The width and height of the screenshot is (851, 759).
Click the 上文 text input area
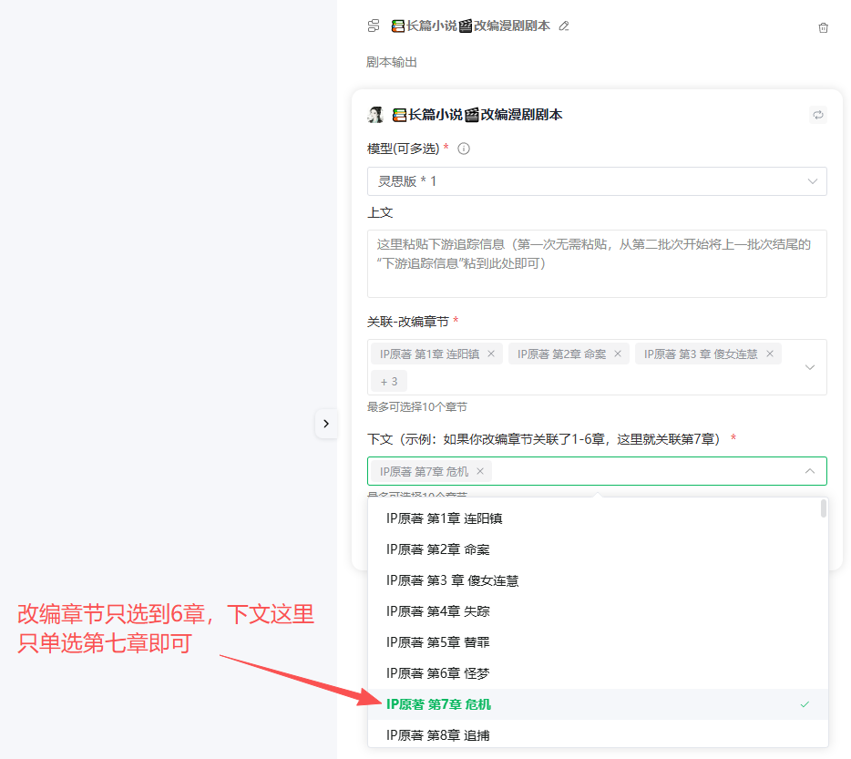click(597, 264)
